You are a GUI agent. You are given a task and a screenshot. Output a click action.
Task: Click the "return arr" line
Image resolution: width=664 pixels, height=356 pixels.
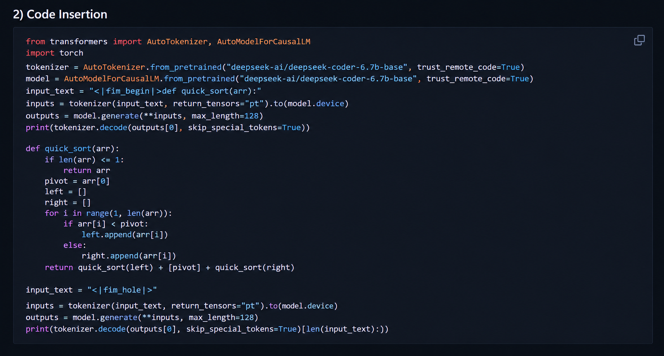pyautogui.click(x=87, y=170)
